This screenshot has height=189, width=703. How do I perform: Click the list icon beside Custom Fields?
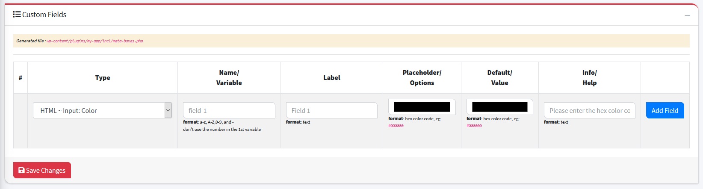(x=17, y=15)
